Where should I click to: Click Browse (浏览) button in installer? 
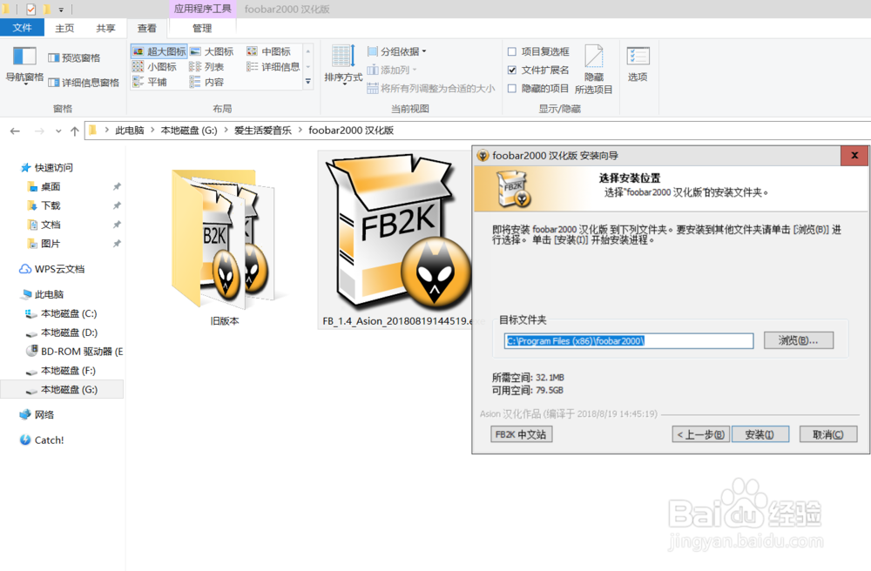pos(798,340)
